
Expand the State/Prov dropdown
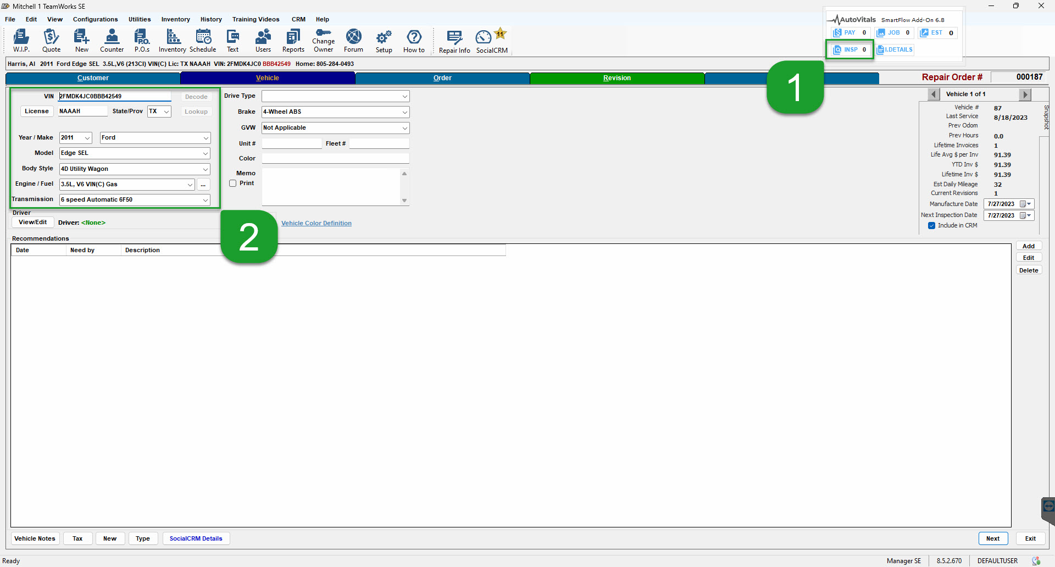[166, 112]
